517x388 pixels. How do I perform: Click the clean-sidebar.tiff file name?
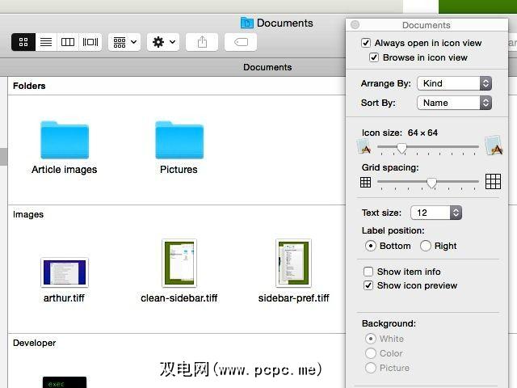[179, 298]
